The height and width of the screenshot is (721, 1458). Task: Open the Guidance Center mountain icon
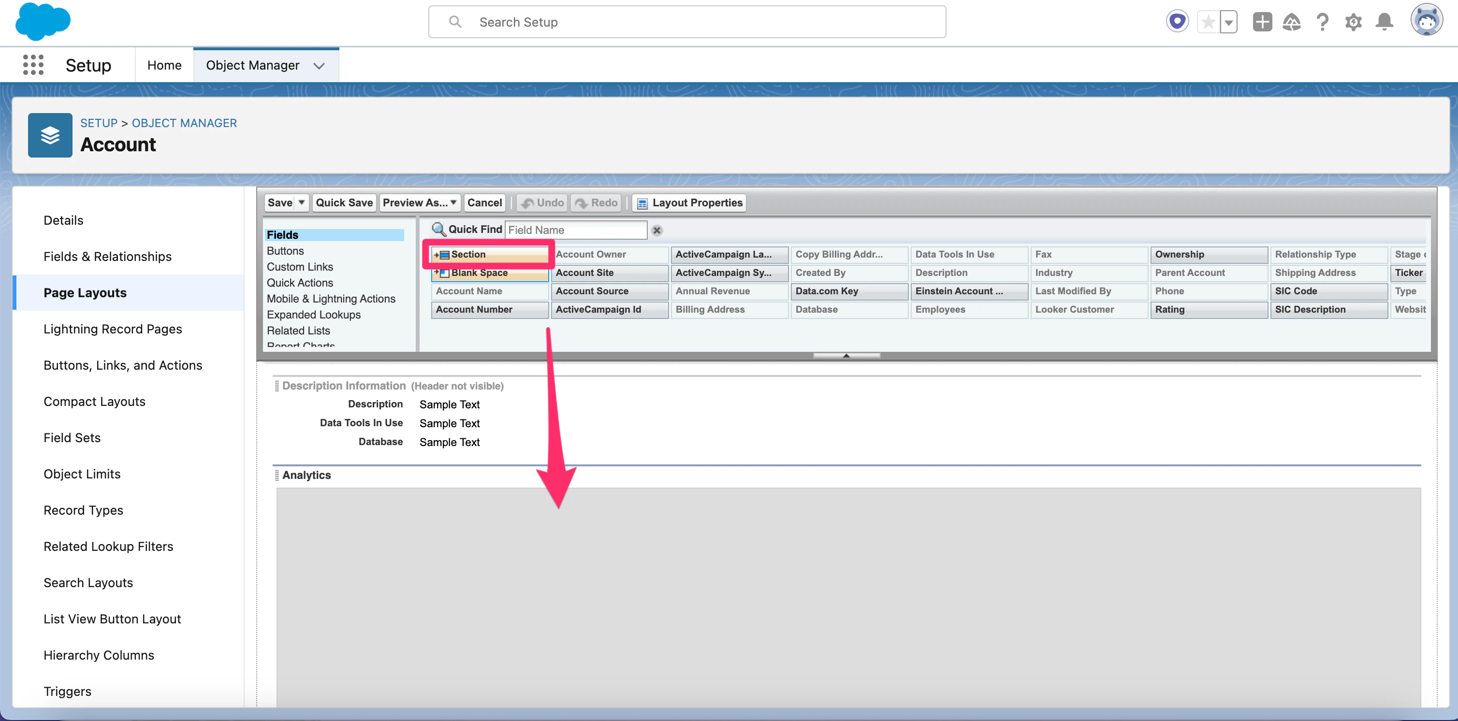pos(1292,22)
